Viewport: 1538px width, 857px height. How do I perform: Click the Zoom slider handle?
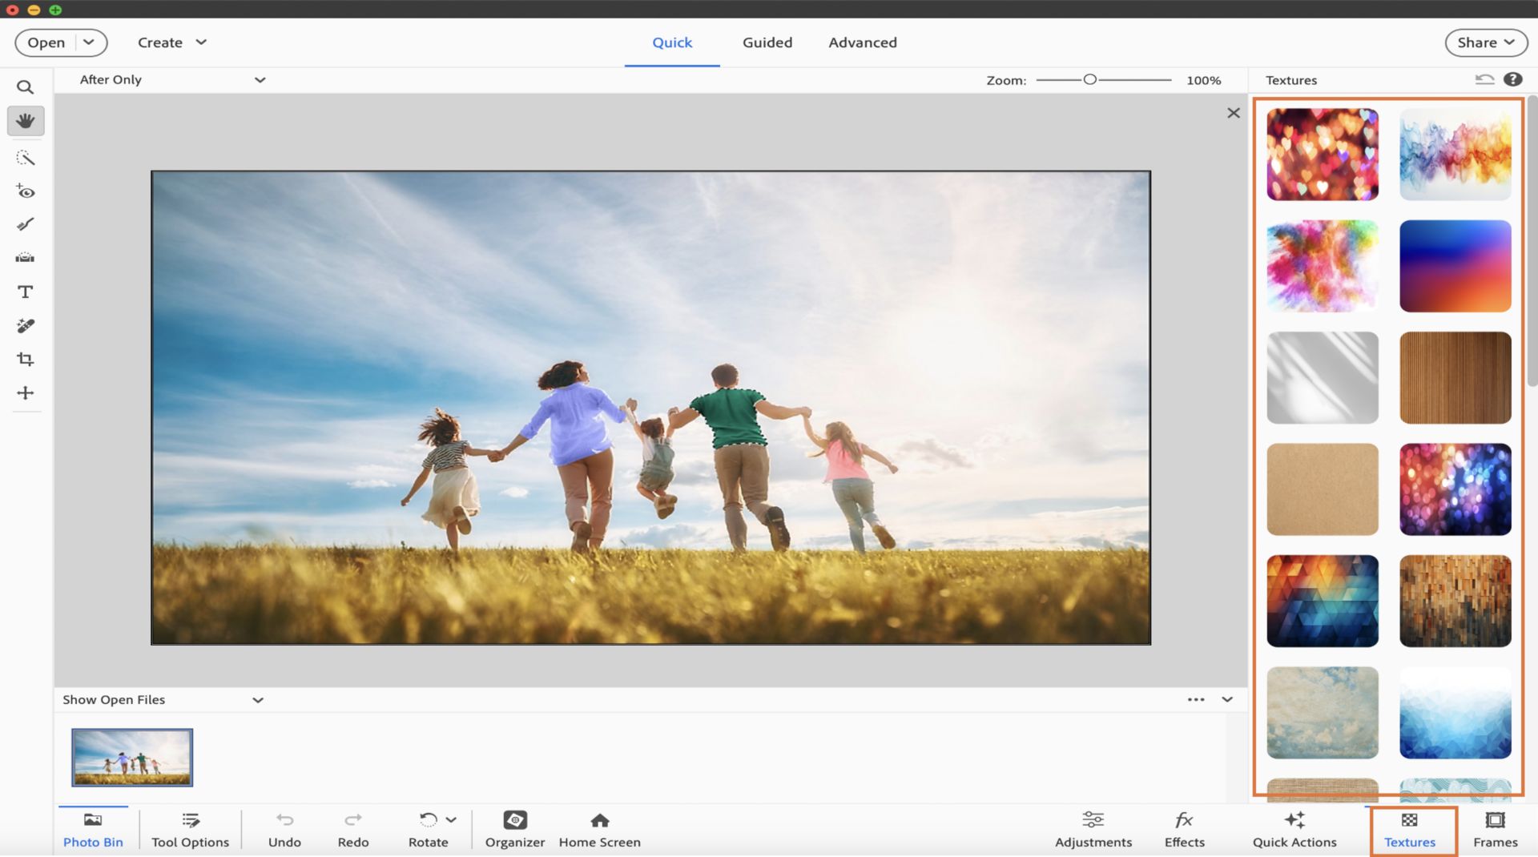1089,80
